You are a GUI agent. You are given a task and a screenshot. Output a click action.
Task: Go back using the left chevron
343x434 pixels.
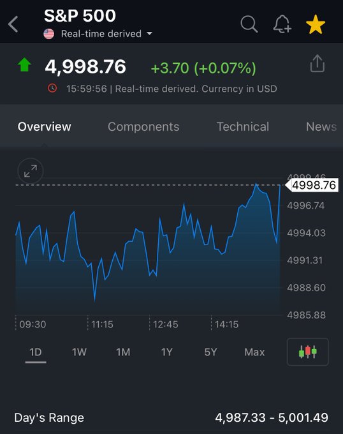tap(13, 24)
